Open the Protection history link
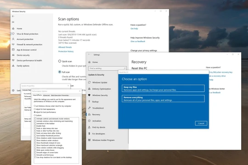This screenshot has height=165, width=248. (66, 51)
